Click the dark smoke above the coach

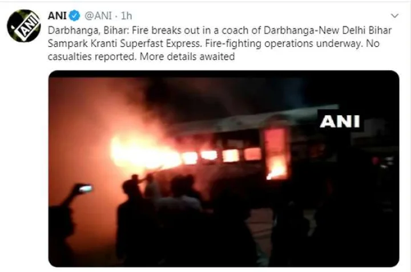click(x=223, y=97)
